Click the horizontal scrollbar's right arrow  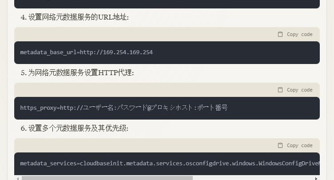click(x=316, y=178)
